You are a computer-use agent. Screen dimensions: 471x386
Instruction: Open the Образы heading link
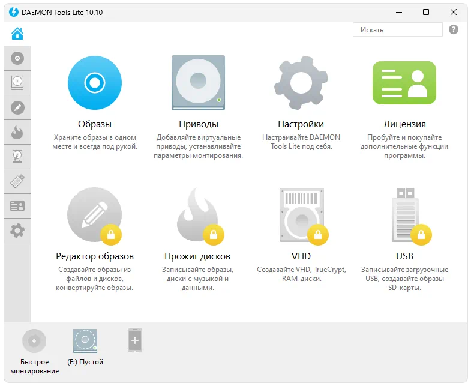point(95,124)
